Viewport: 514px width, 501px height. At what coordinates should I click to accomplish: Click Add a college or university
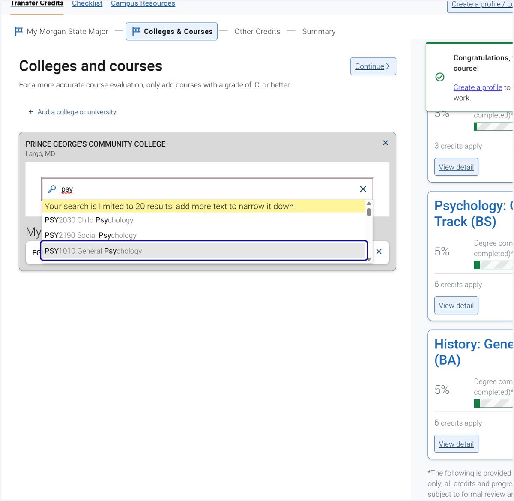(x=77, y=112)
